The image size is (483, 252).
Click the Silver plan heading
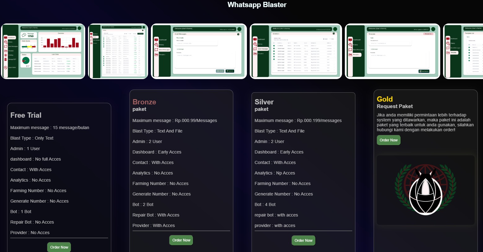264,102
